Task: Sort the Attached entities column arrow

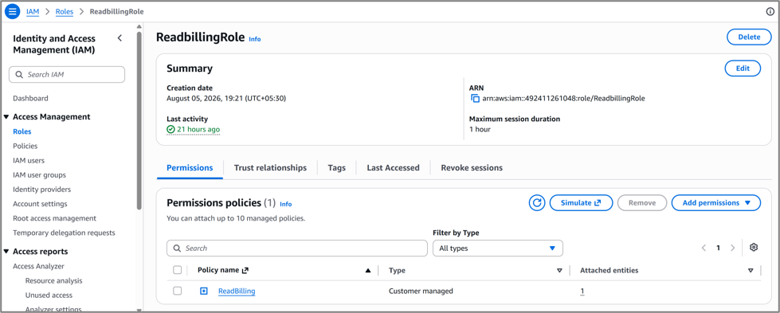Action: coord(751,271)
